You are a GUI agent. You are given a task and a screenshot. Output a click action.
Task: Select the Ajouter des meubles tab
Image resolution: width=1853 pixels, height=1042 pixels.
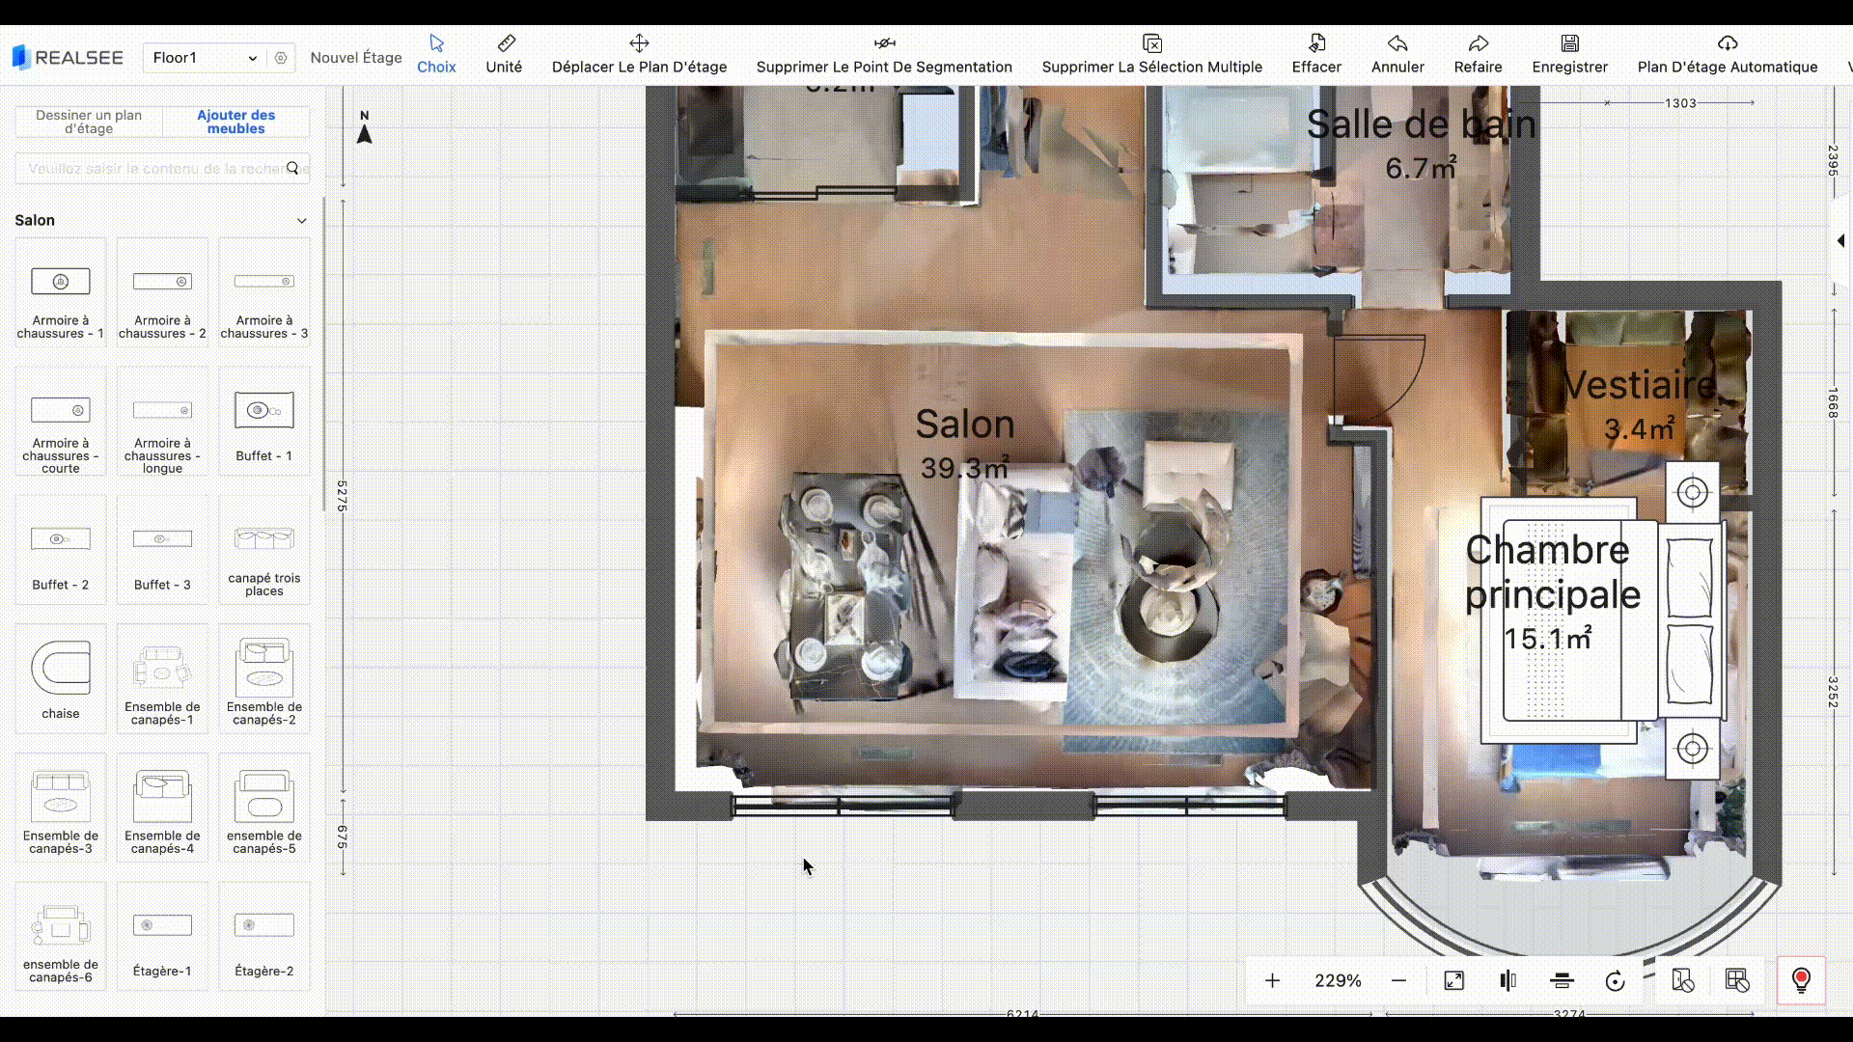[235, 122]
